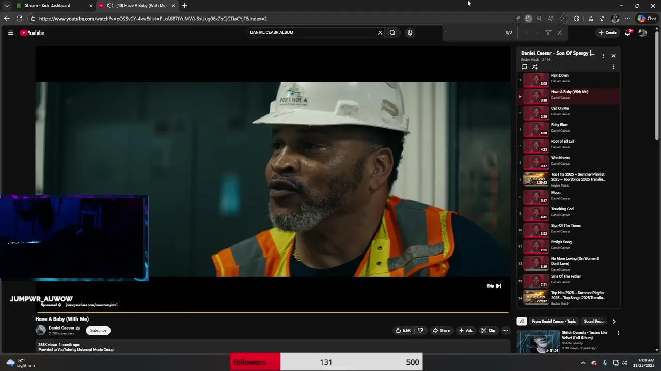Dislike the video with thumbs down
Screen dimensions: 661x371
(x=420, y=330)
